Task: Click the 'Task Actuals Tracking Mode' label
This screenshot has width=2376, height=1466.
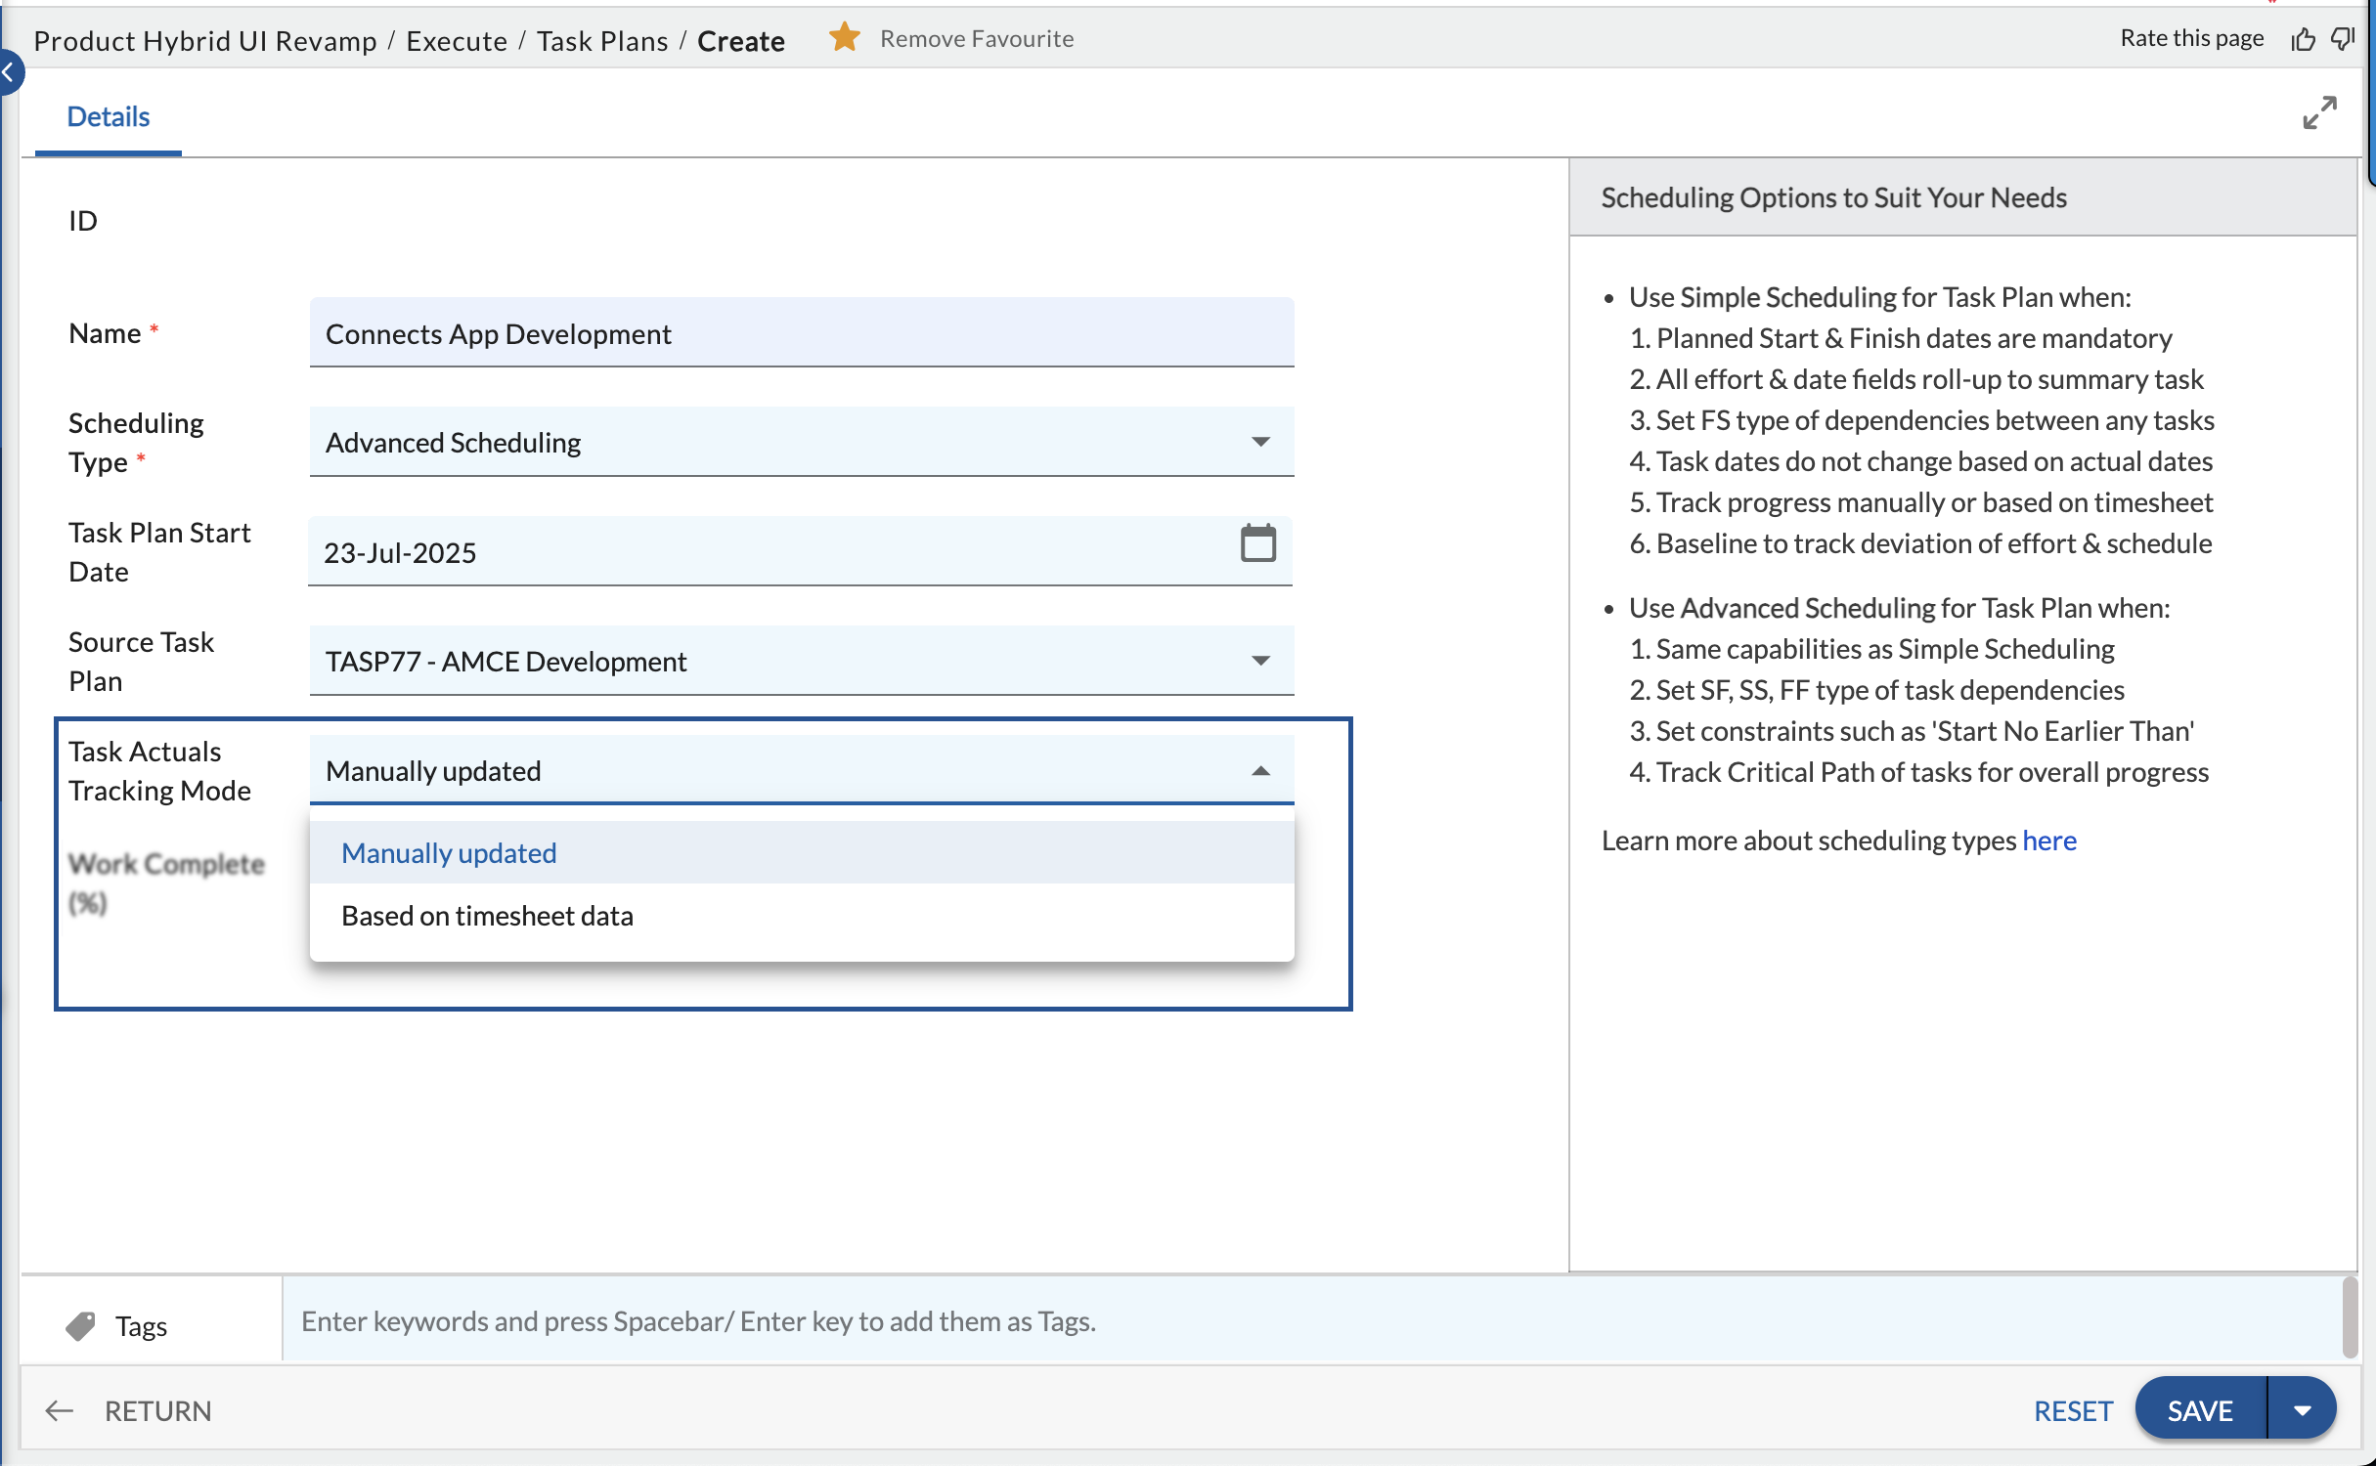Action: coord(160,770)
